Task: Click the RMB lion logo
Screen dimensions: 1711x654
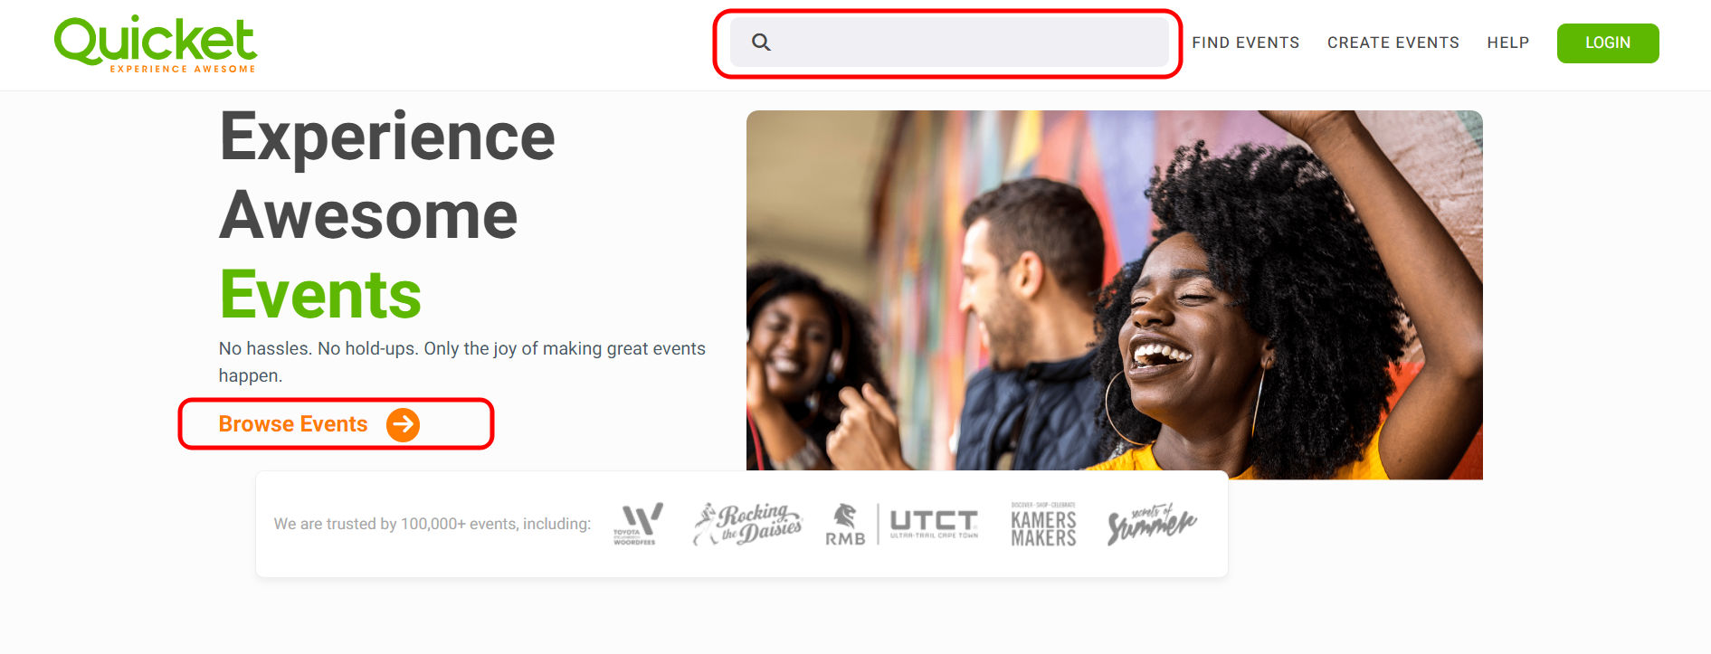Action: (x=845, y=524)
